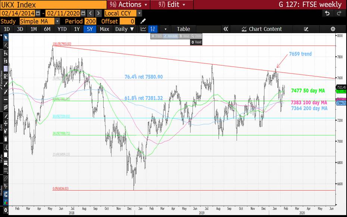Screen dimensions: 347x217
Task: Open the end date calendar picker
Action: pos(83,13)
